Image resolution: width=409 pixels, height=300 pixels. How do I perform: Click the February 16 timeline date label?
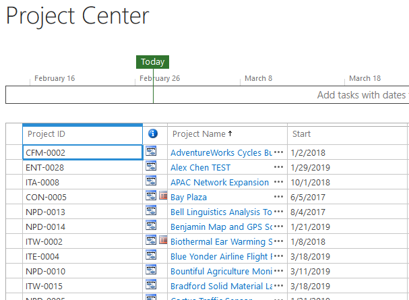[55, 78]
